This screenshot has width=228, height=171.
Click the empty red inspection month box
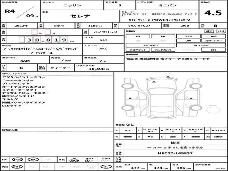(x=48, y=32)
